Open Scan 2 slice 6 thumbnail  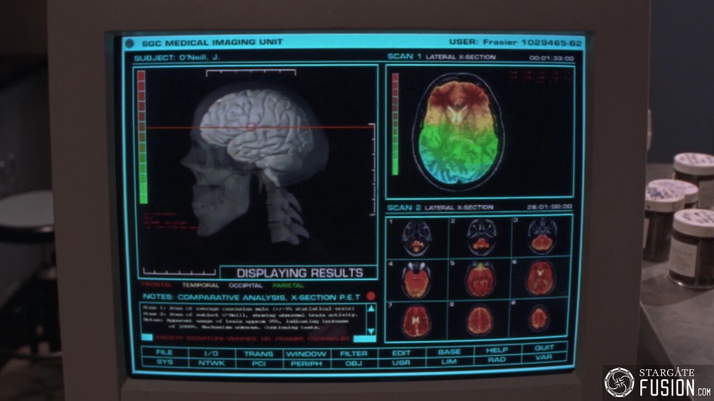(x=541, y=277)
